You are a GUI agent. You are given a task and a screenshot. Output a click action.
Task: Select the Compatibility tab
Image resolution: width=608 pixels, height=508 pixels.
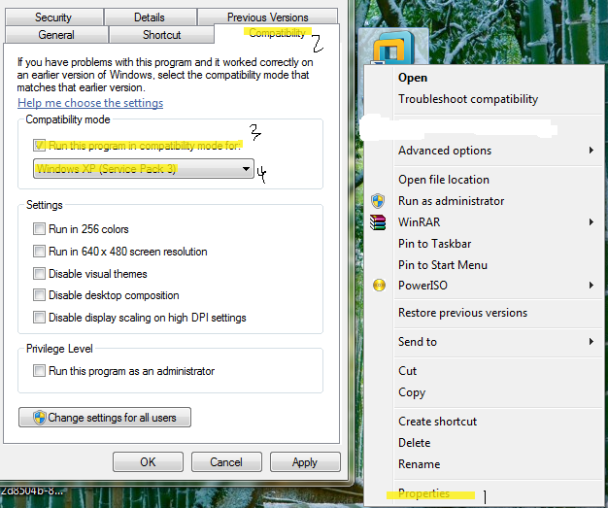(277, 33)
